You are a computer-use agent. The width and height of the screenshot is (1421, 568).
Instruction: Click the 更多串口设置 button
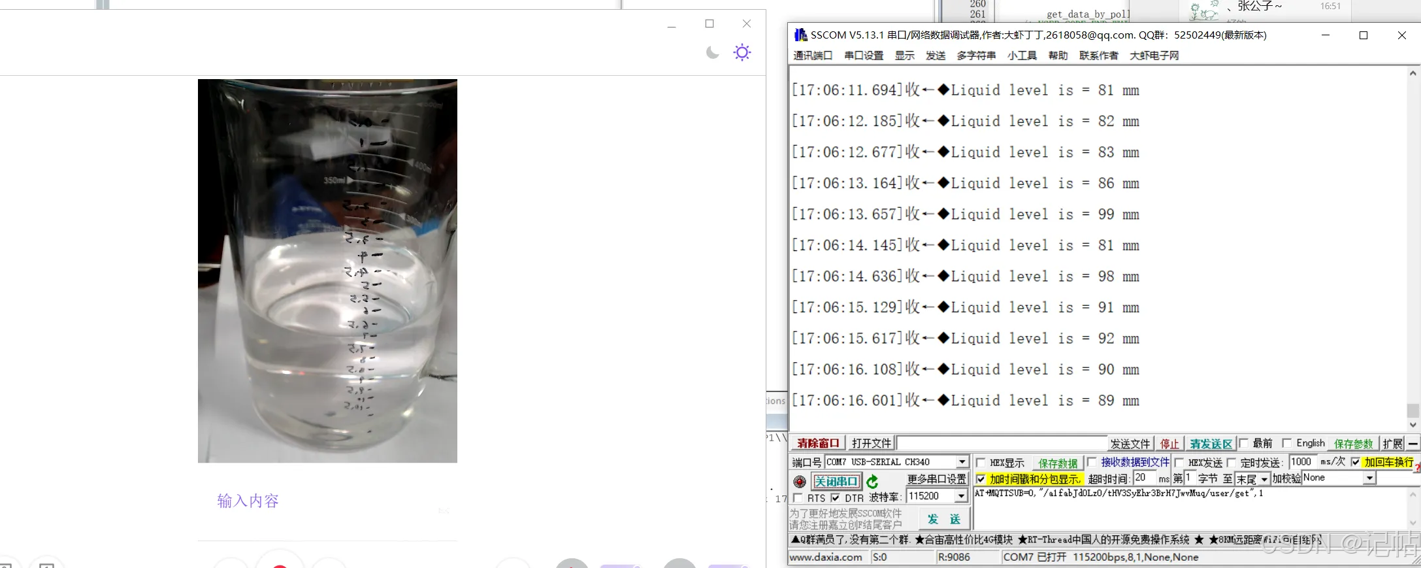pyautogui.click(x=936, y=479)
